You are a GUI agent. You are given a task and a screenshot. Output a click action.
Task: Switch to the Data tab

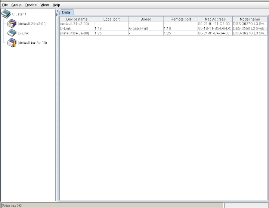point(66,13)
